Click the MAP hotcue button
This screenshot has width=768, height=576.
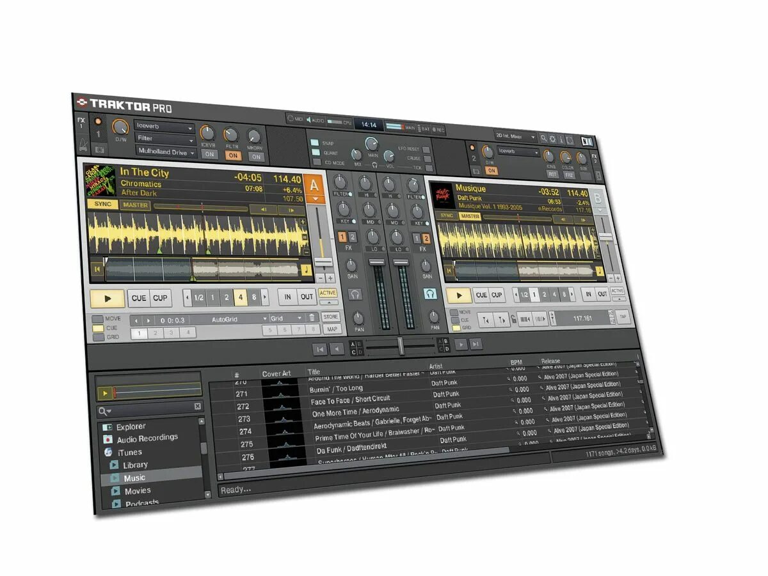331,329
